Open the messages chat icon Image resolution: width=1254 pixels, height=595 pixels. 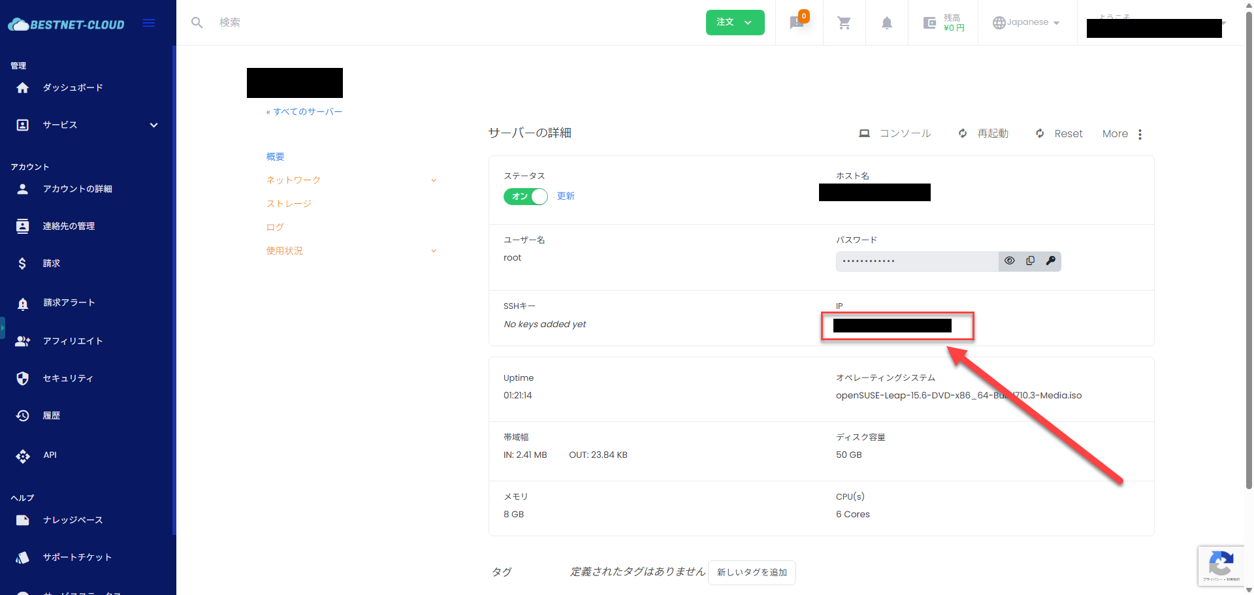pyautogui.click(x=797, y=24)
